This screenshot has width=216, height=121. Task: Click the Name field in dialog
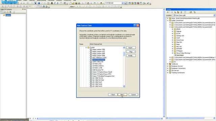pyautogui.click(x=107, y=44)
